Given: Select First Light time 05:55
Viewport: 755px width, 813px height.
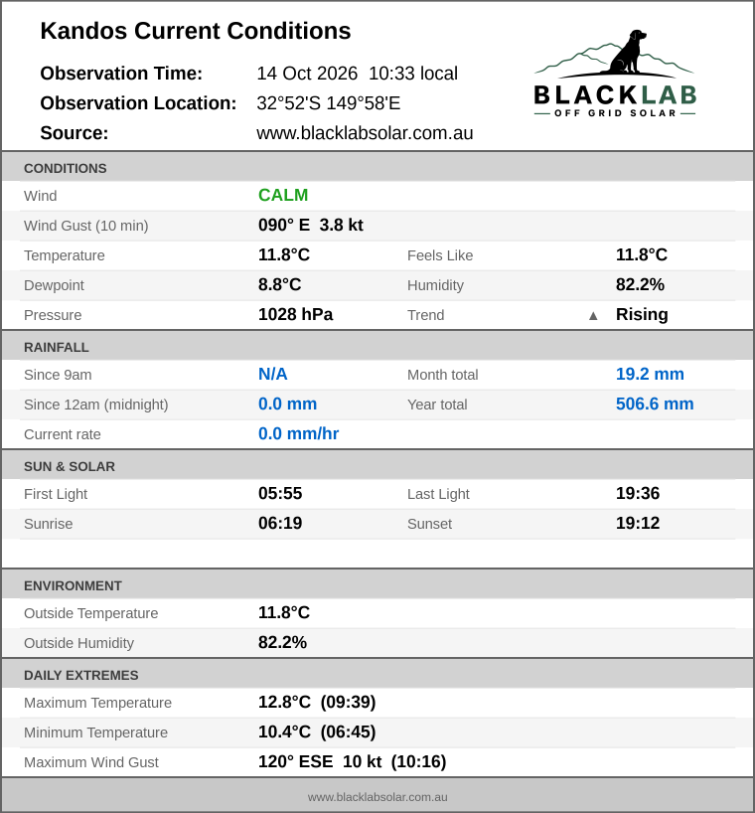Looking at the screenshot, I should (x=280, y=493).
